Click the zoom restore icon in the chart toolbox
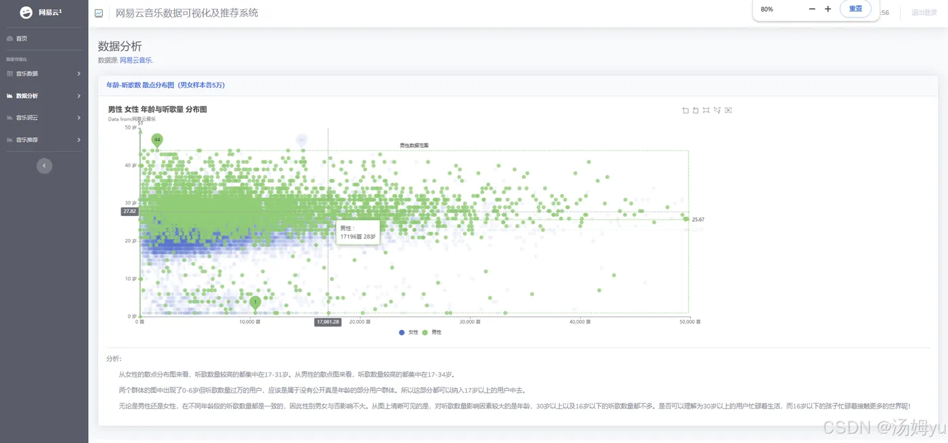The width and height of the screenshot is (948, 443). tap(695, 110)
